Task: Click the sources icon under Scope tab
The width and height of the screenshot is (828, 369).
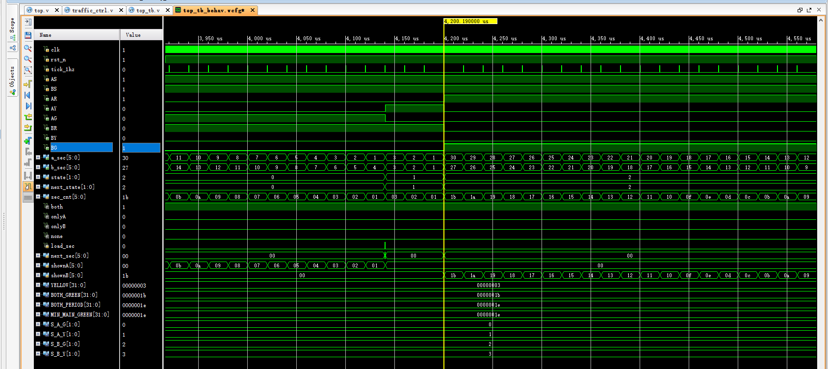Action: click(13, 48)
